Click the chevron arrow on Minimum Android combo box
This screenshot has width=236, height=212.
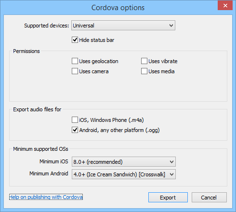coord(171,174)
